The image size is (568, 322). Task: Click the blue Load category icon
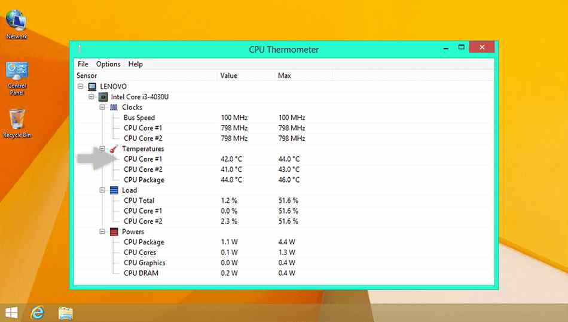pyautogui.click(x=114, y=190)
